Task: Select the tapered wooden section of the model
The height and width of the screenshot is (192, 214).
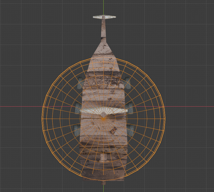Action: [104, 54]
